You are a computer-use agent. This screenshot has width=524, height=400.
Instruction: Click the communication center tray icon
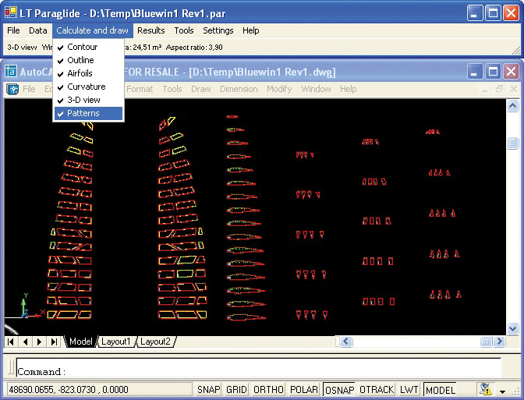click(486, 390)
